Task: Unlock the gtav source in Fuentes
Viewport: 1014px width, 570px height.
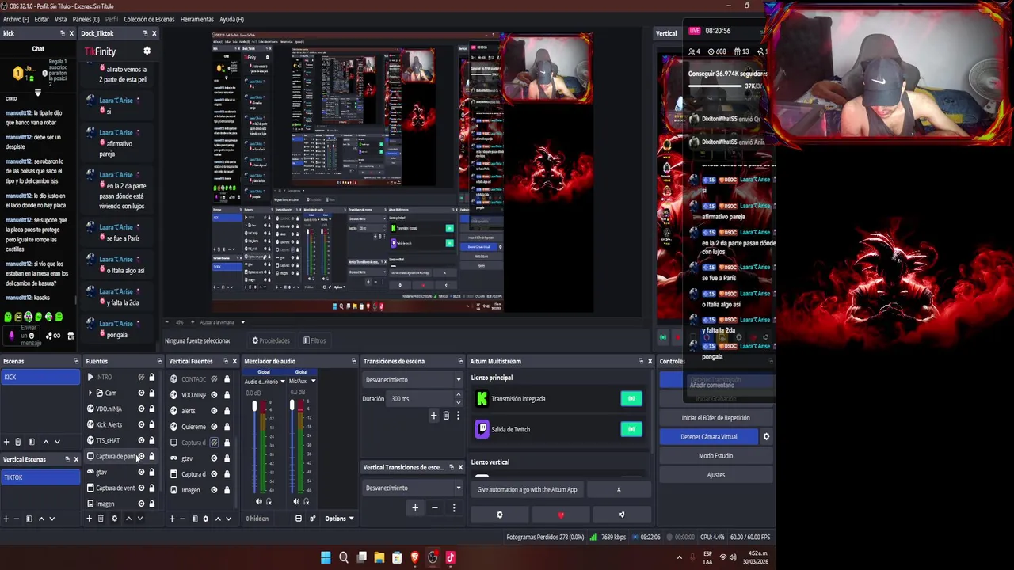Action: tap(152, 472)
